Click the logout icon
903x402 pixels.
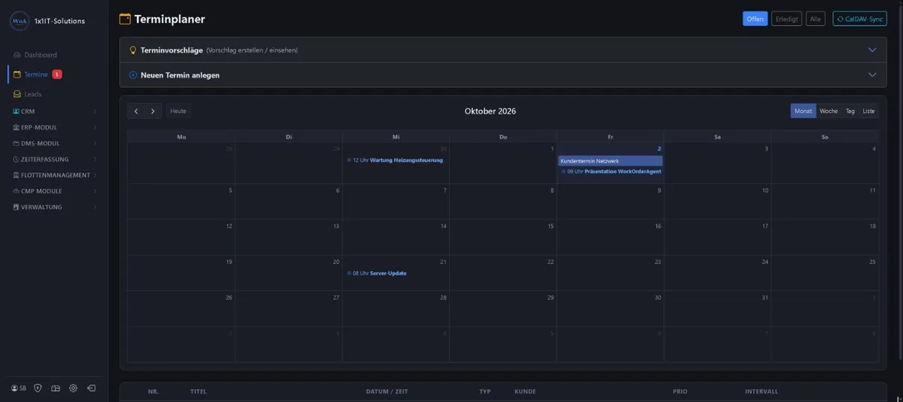tap(91, 388)
